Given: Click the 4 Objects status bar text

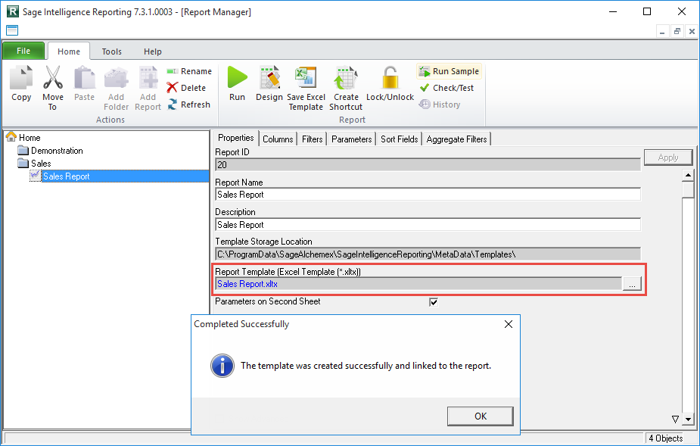Looking at the screenshot, I should (666, 438).
